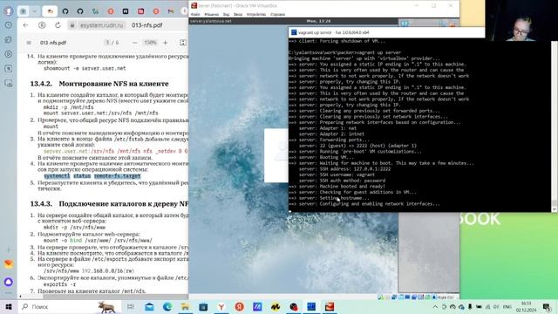
Task: Switch ENG input language in tray
Action: click(507, 306)
